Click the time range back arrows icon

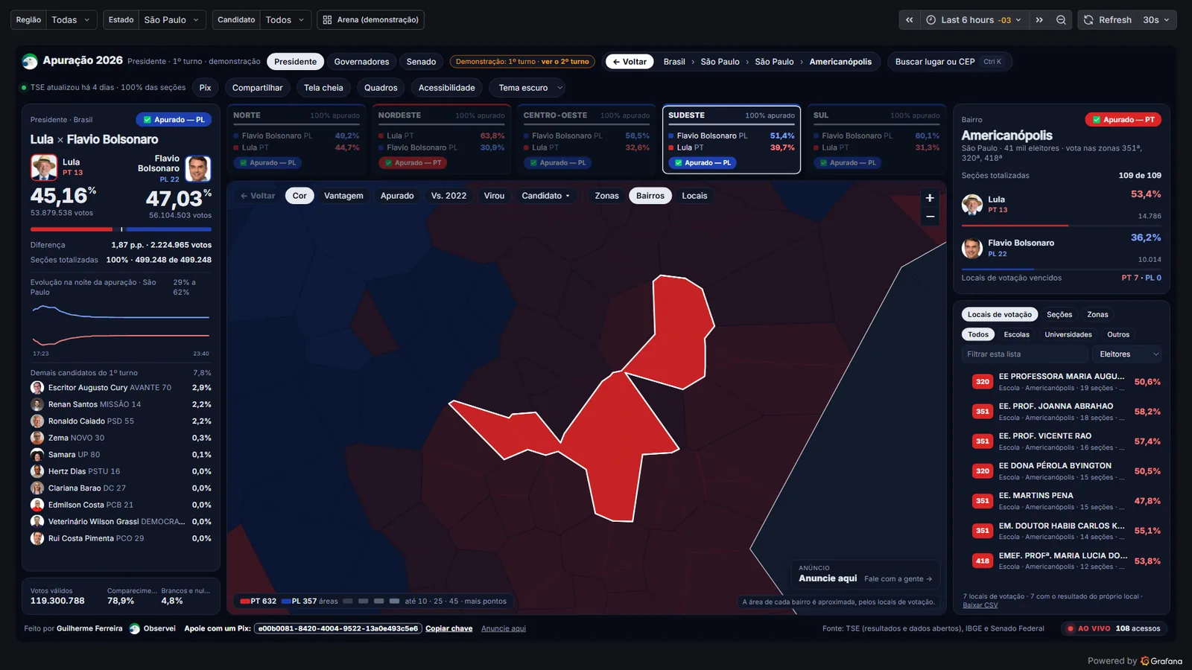point(909,20)
